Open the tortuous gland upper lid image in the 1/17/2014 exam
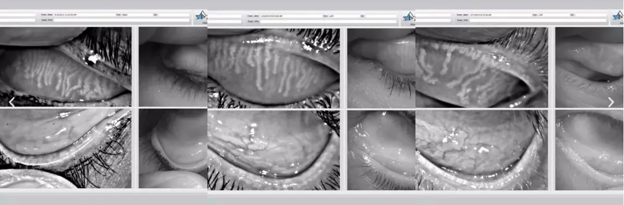The height and width of the screenshot is (205, 624). (x=482, y=68)
